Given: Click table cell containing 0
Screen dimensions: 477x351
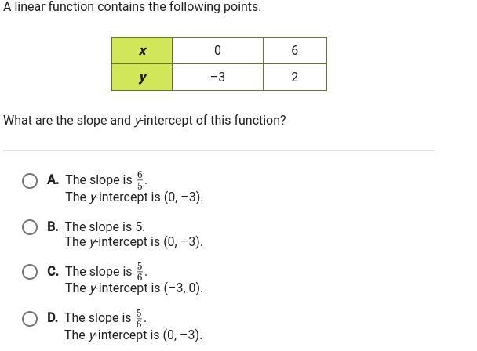Looking at the screenshot, I should click(217, 50).
